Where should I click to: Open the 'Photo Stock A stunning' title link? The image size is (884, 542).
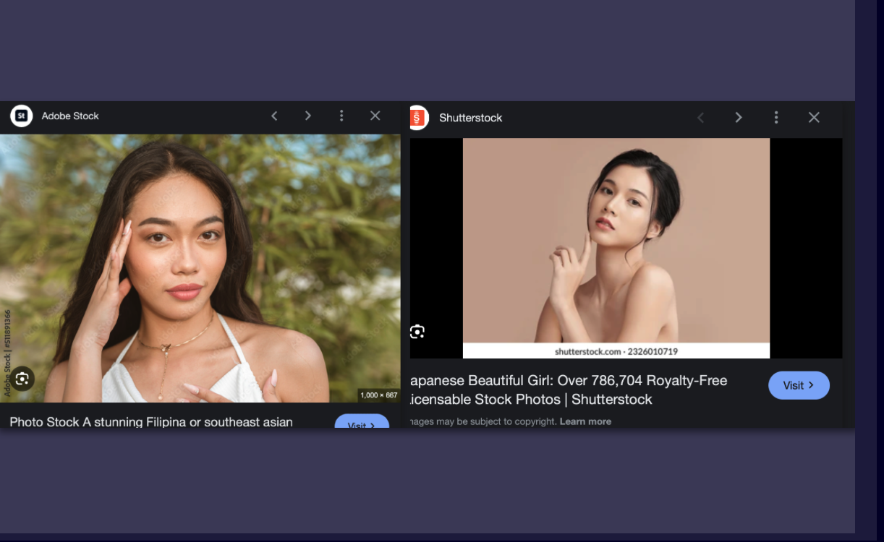click(151, 421)
